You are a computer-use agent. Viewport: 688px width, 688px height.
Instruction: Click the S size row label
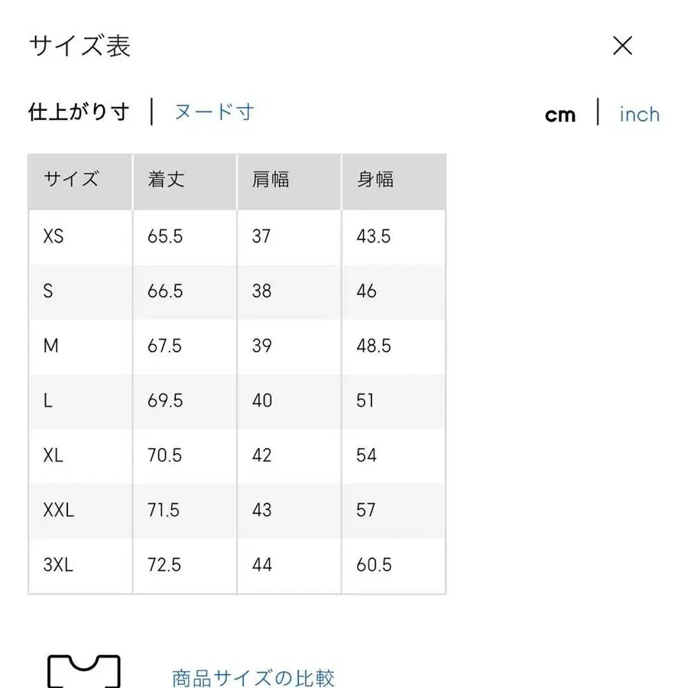[47, 291]
